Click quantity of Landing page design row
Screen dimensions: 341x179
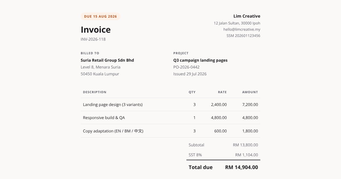tap(194, 105)
